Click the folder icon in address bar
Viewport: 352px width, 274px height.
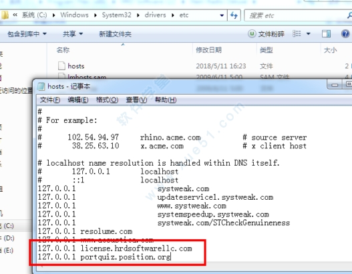pyautogui.click(x=5, y=15)
